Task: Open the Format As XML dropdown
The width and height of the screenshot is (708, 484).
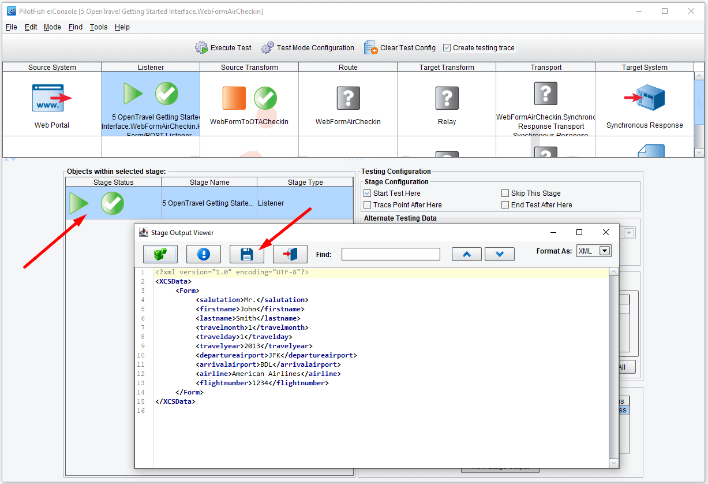Action: [x=605, y=251]
